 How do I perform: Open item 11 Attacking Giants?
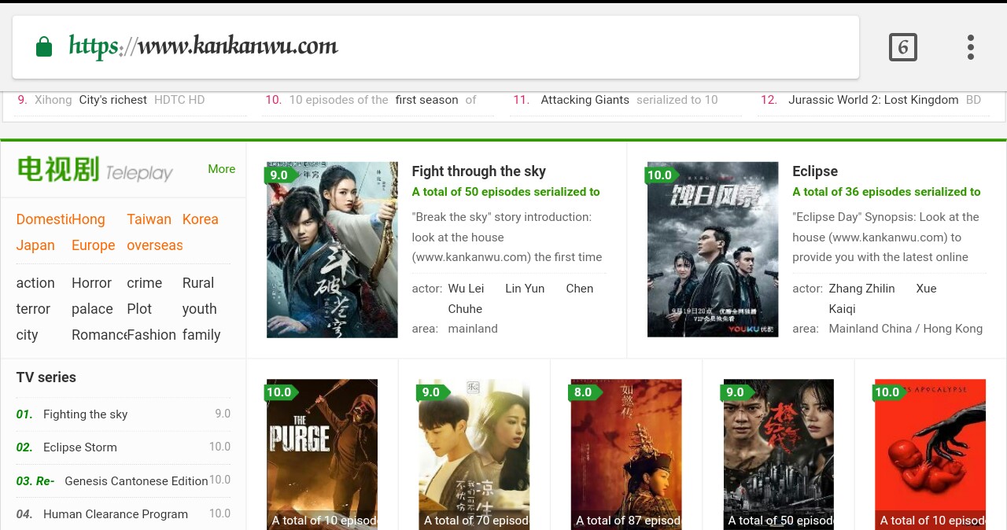(x=585, y=100)
